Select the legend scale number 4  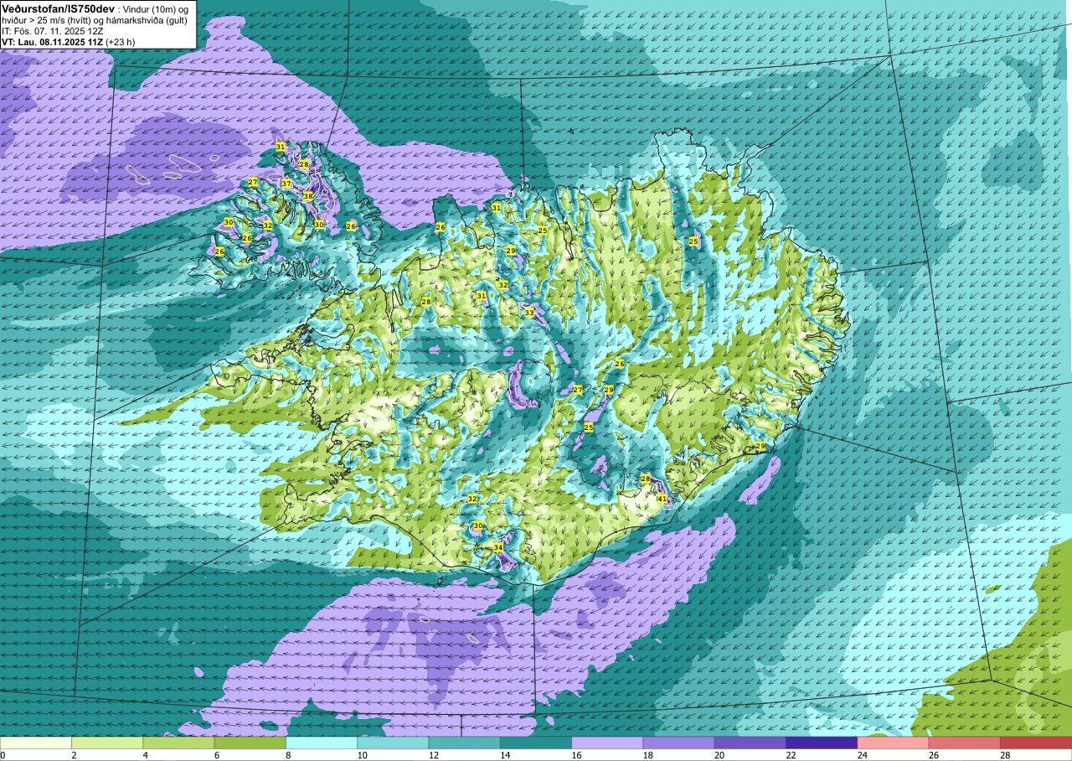146,754
